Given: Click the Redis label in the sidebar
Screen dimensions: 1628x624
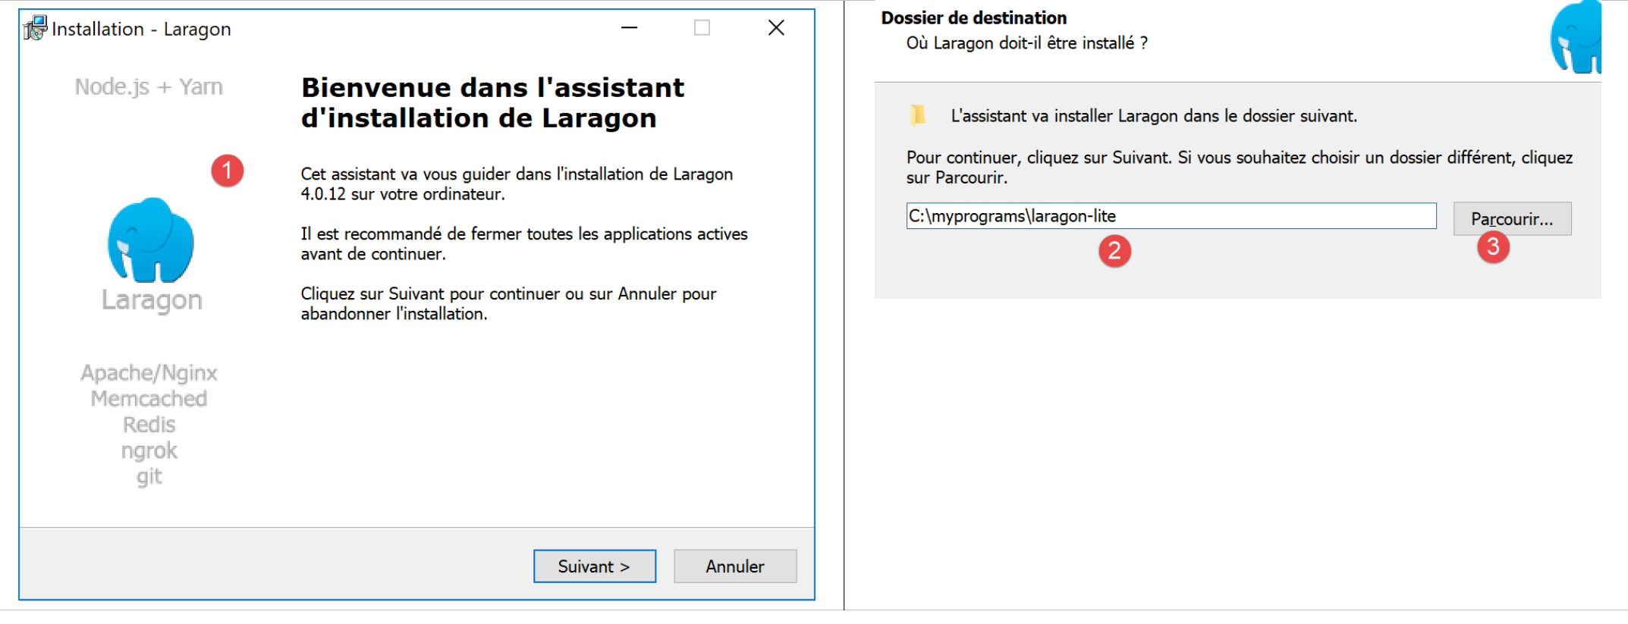Looking at the screenshot, I should pyautogui.click(x=149, y=425).
